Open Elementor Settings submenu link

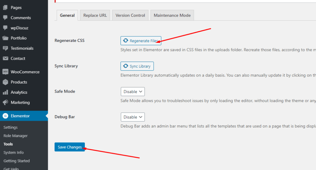tap(10, 127)
